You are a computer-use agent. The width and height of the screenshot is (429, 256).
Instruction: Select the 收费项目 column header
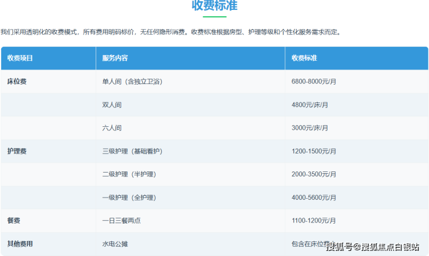click(20, 58)
